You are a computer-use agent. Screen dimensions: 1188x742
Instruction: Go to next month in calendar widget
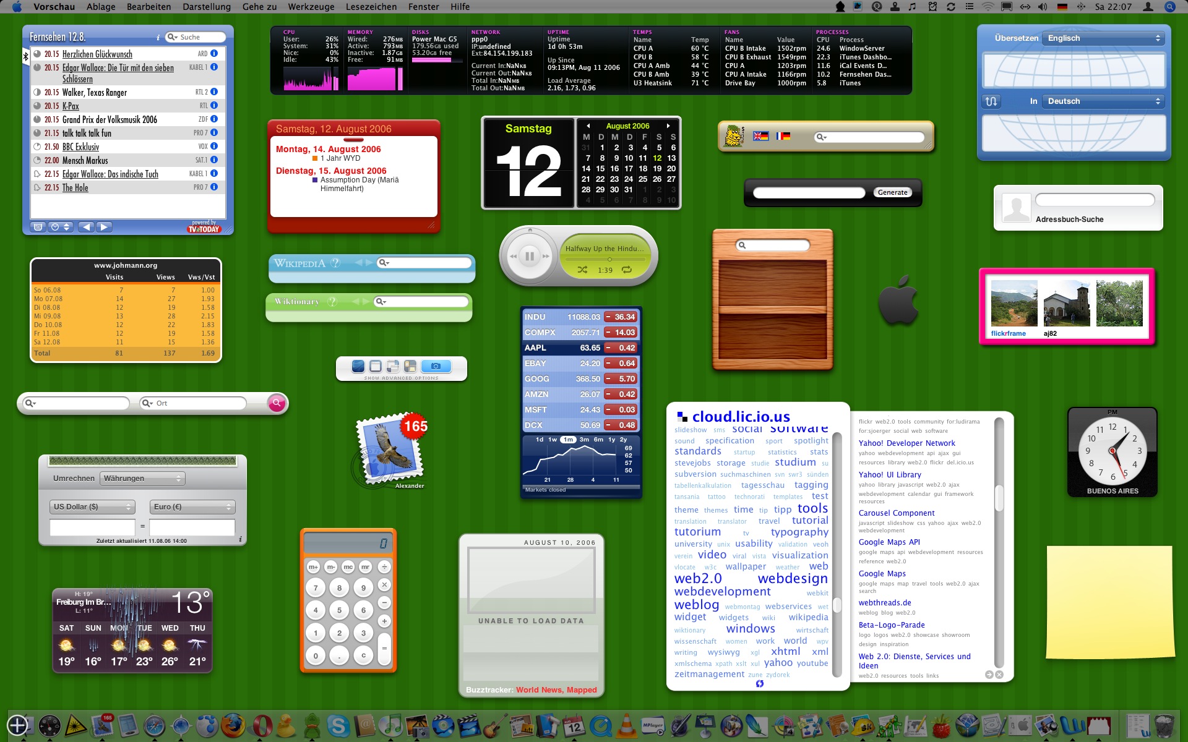(x=668, y=126)
